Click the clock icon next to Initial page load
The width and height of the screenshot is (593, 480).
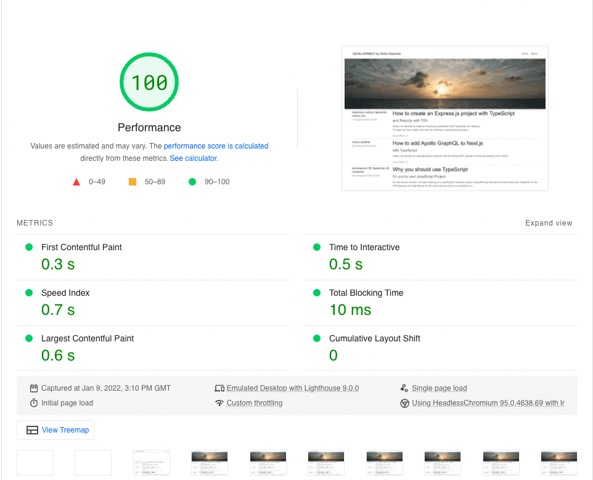[35, 403]
